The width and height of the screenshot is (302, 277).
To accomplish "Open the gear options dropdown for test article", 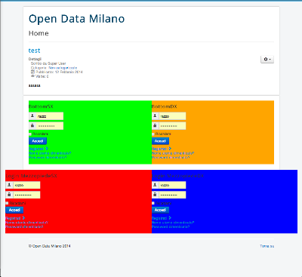I will [x=267, y=60].
